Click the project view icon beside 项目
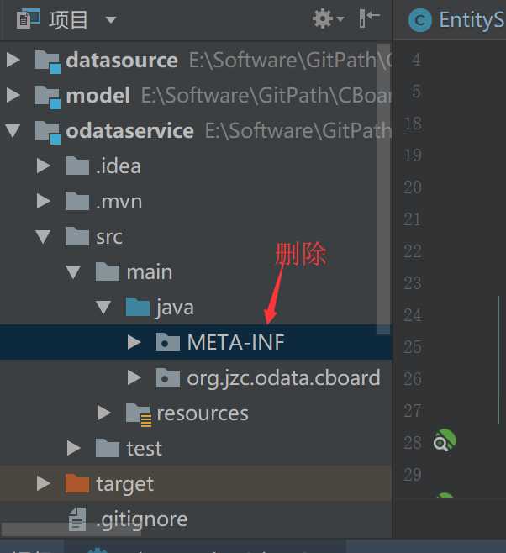The width and height of the screenshot is (506, 553). click(x=29, y=19)
